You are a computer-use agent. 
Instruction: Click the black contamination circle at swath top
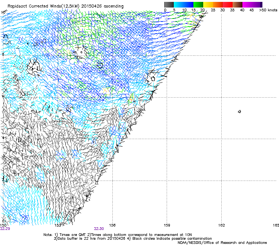201,17
